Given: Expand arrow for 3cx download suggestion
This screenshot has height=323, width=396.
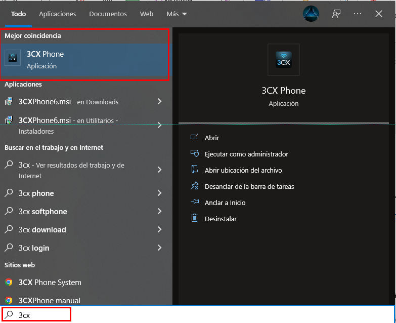Looking at the screenshot, I should pyautogui.click(x=159, y=229).
